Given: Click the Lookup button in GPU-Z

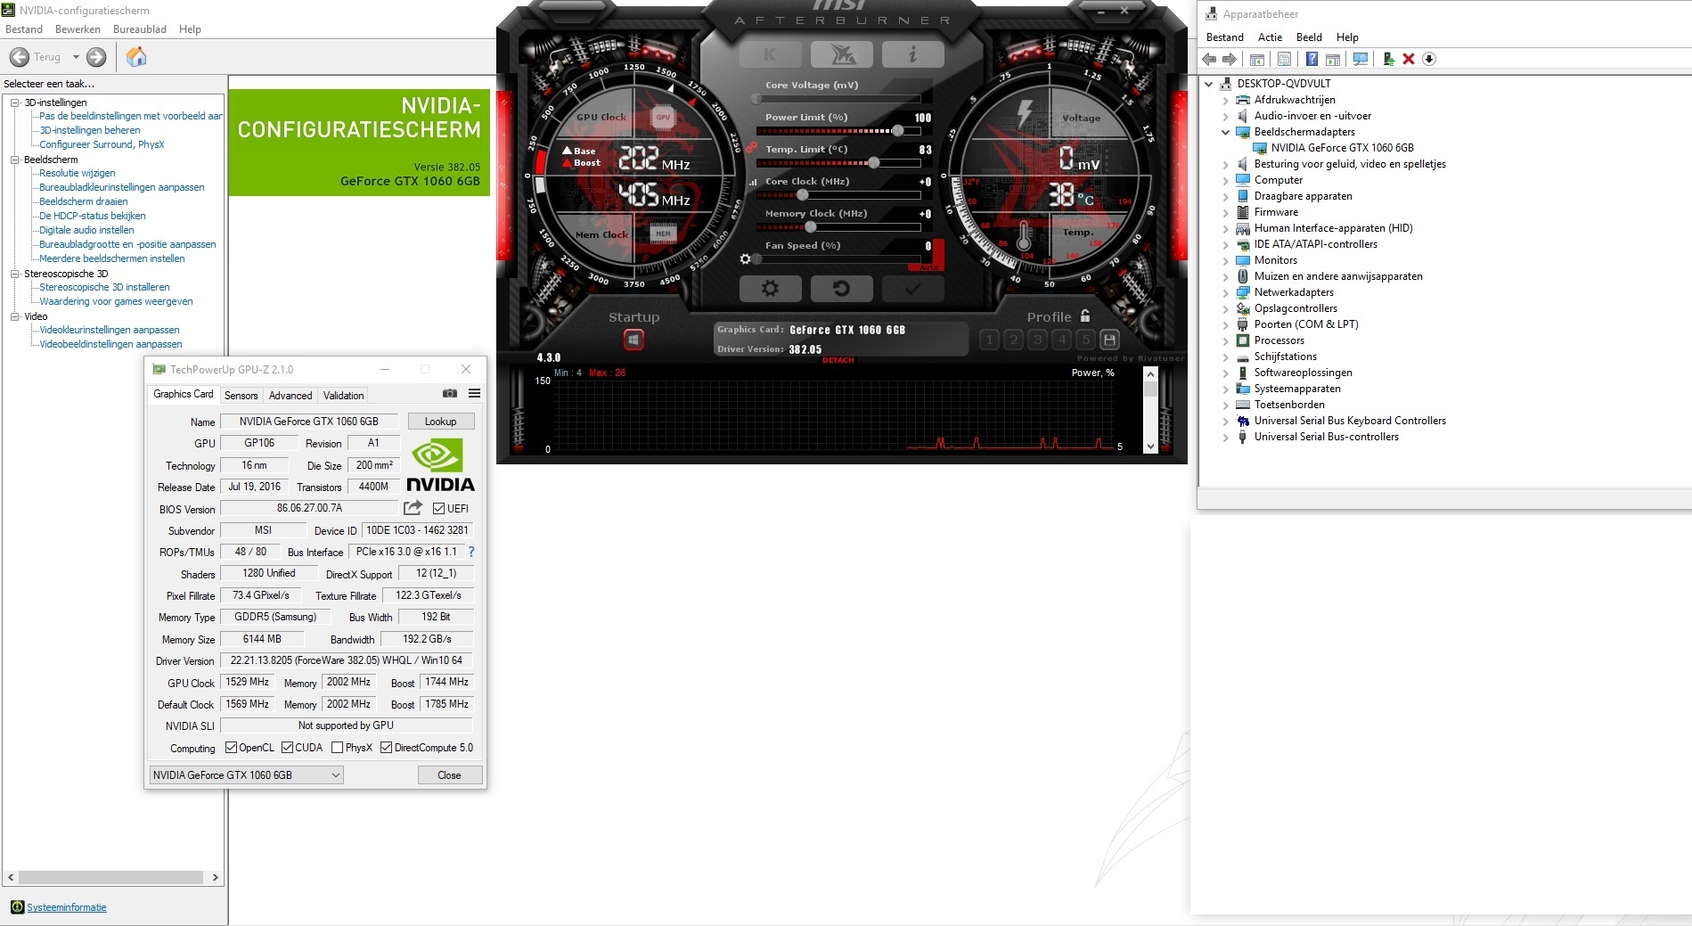Looking at the screenshot, I should point(441,422).
